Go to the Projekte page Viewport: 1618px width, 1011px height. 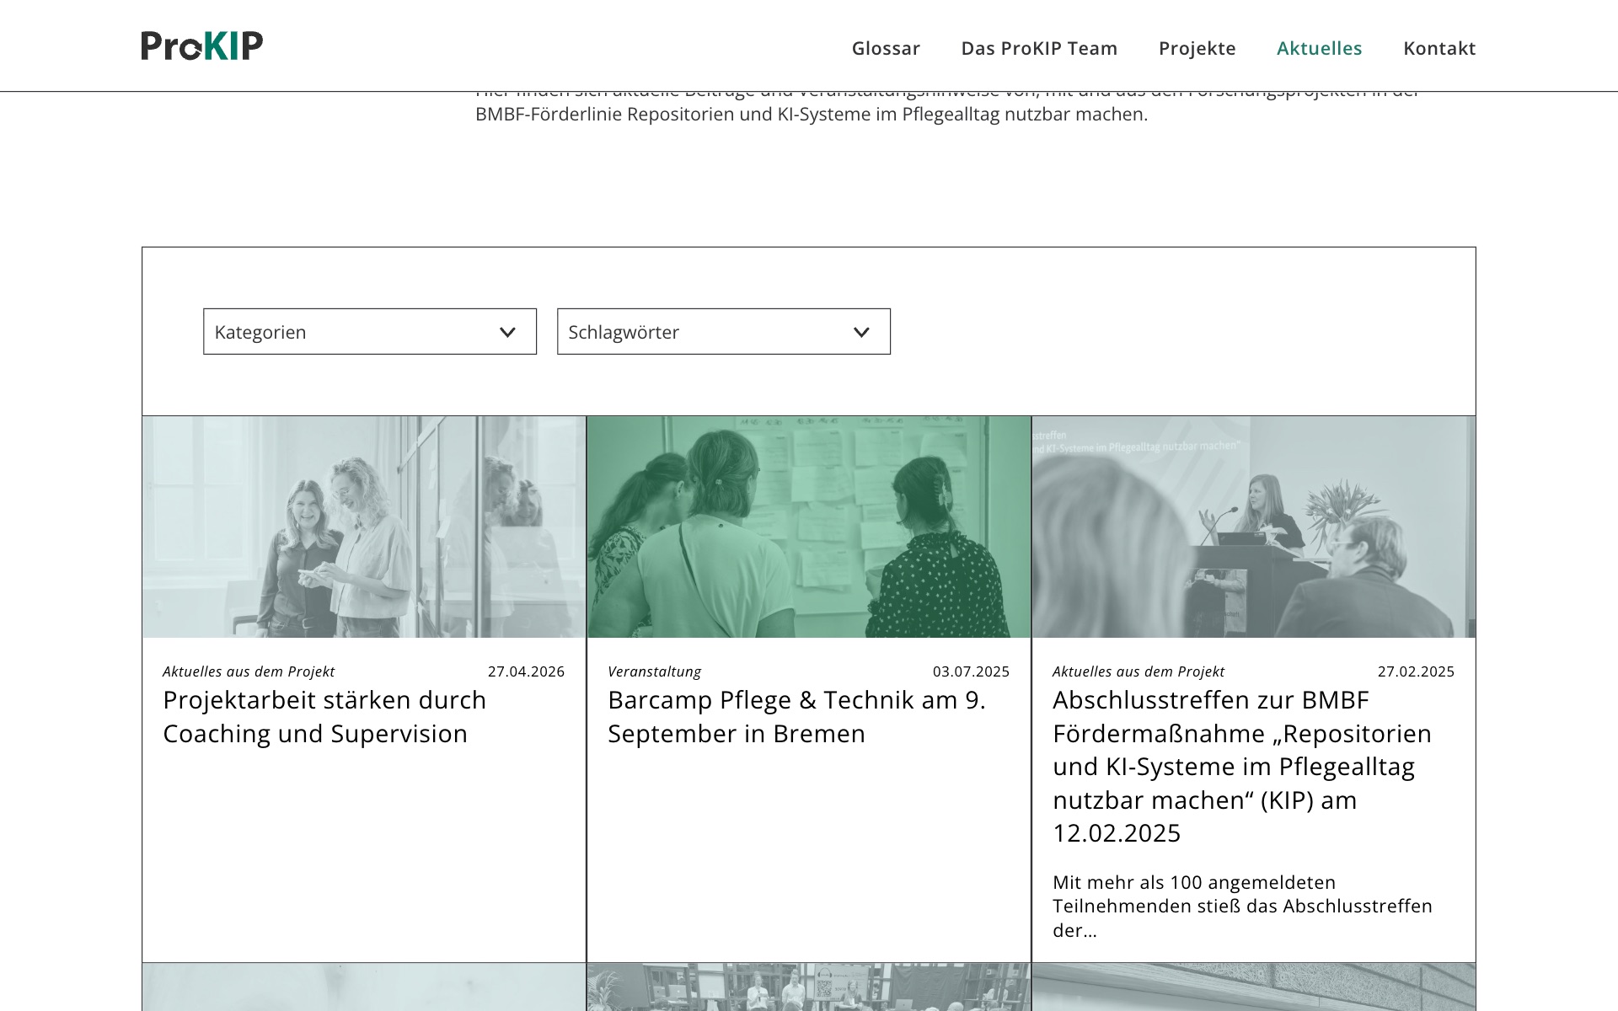point(1197,48)
